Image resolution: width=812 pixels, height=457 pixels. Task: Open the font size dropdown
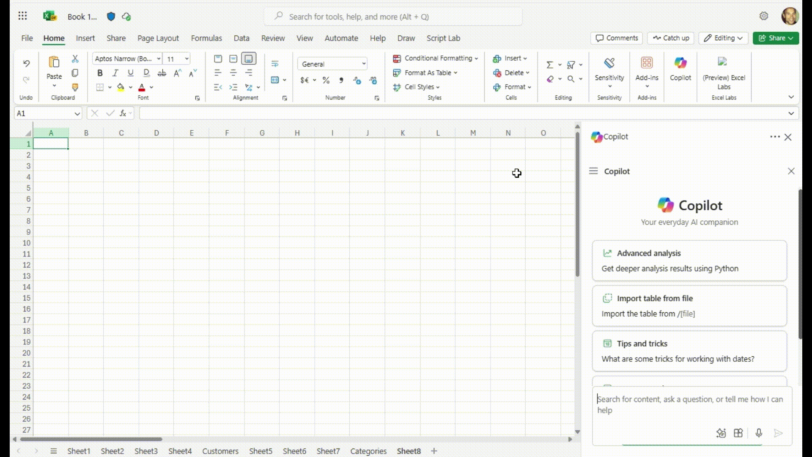point(187,58)
